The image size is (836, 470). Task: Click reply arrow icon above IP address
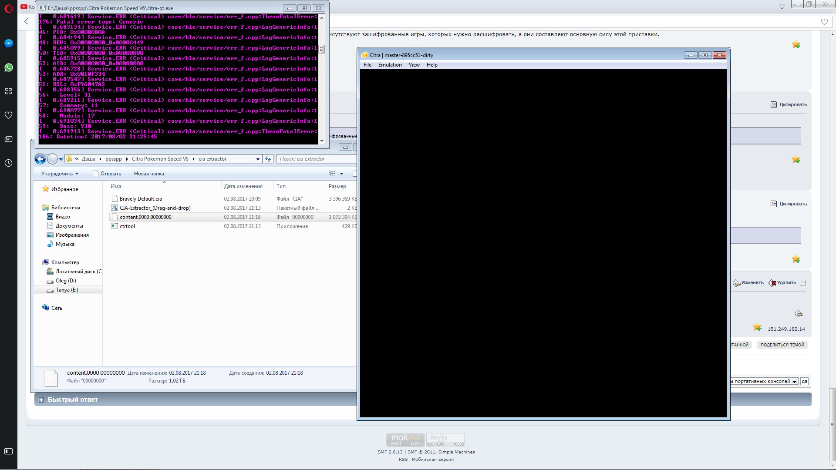point(798,314)
